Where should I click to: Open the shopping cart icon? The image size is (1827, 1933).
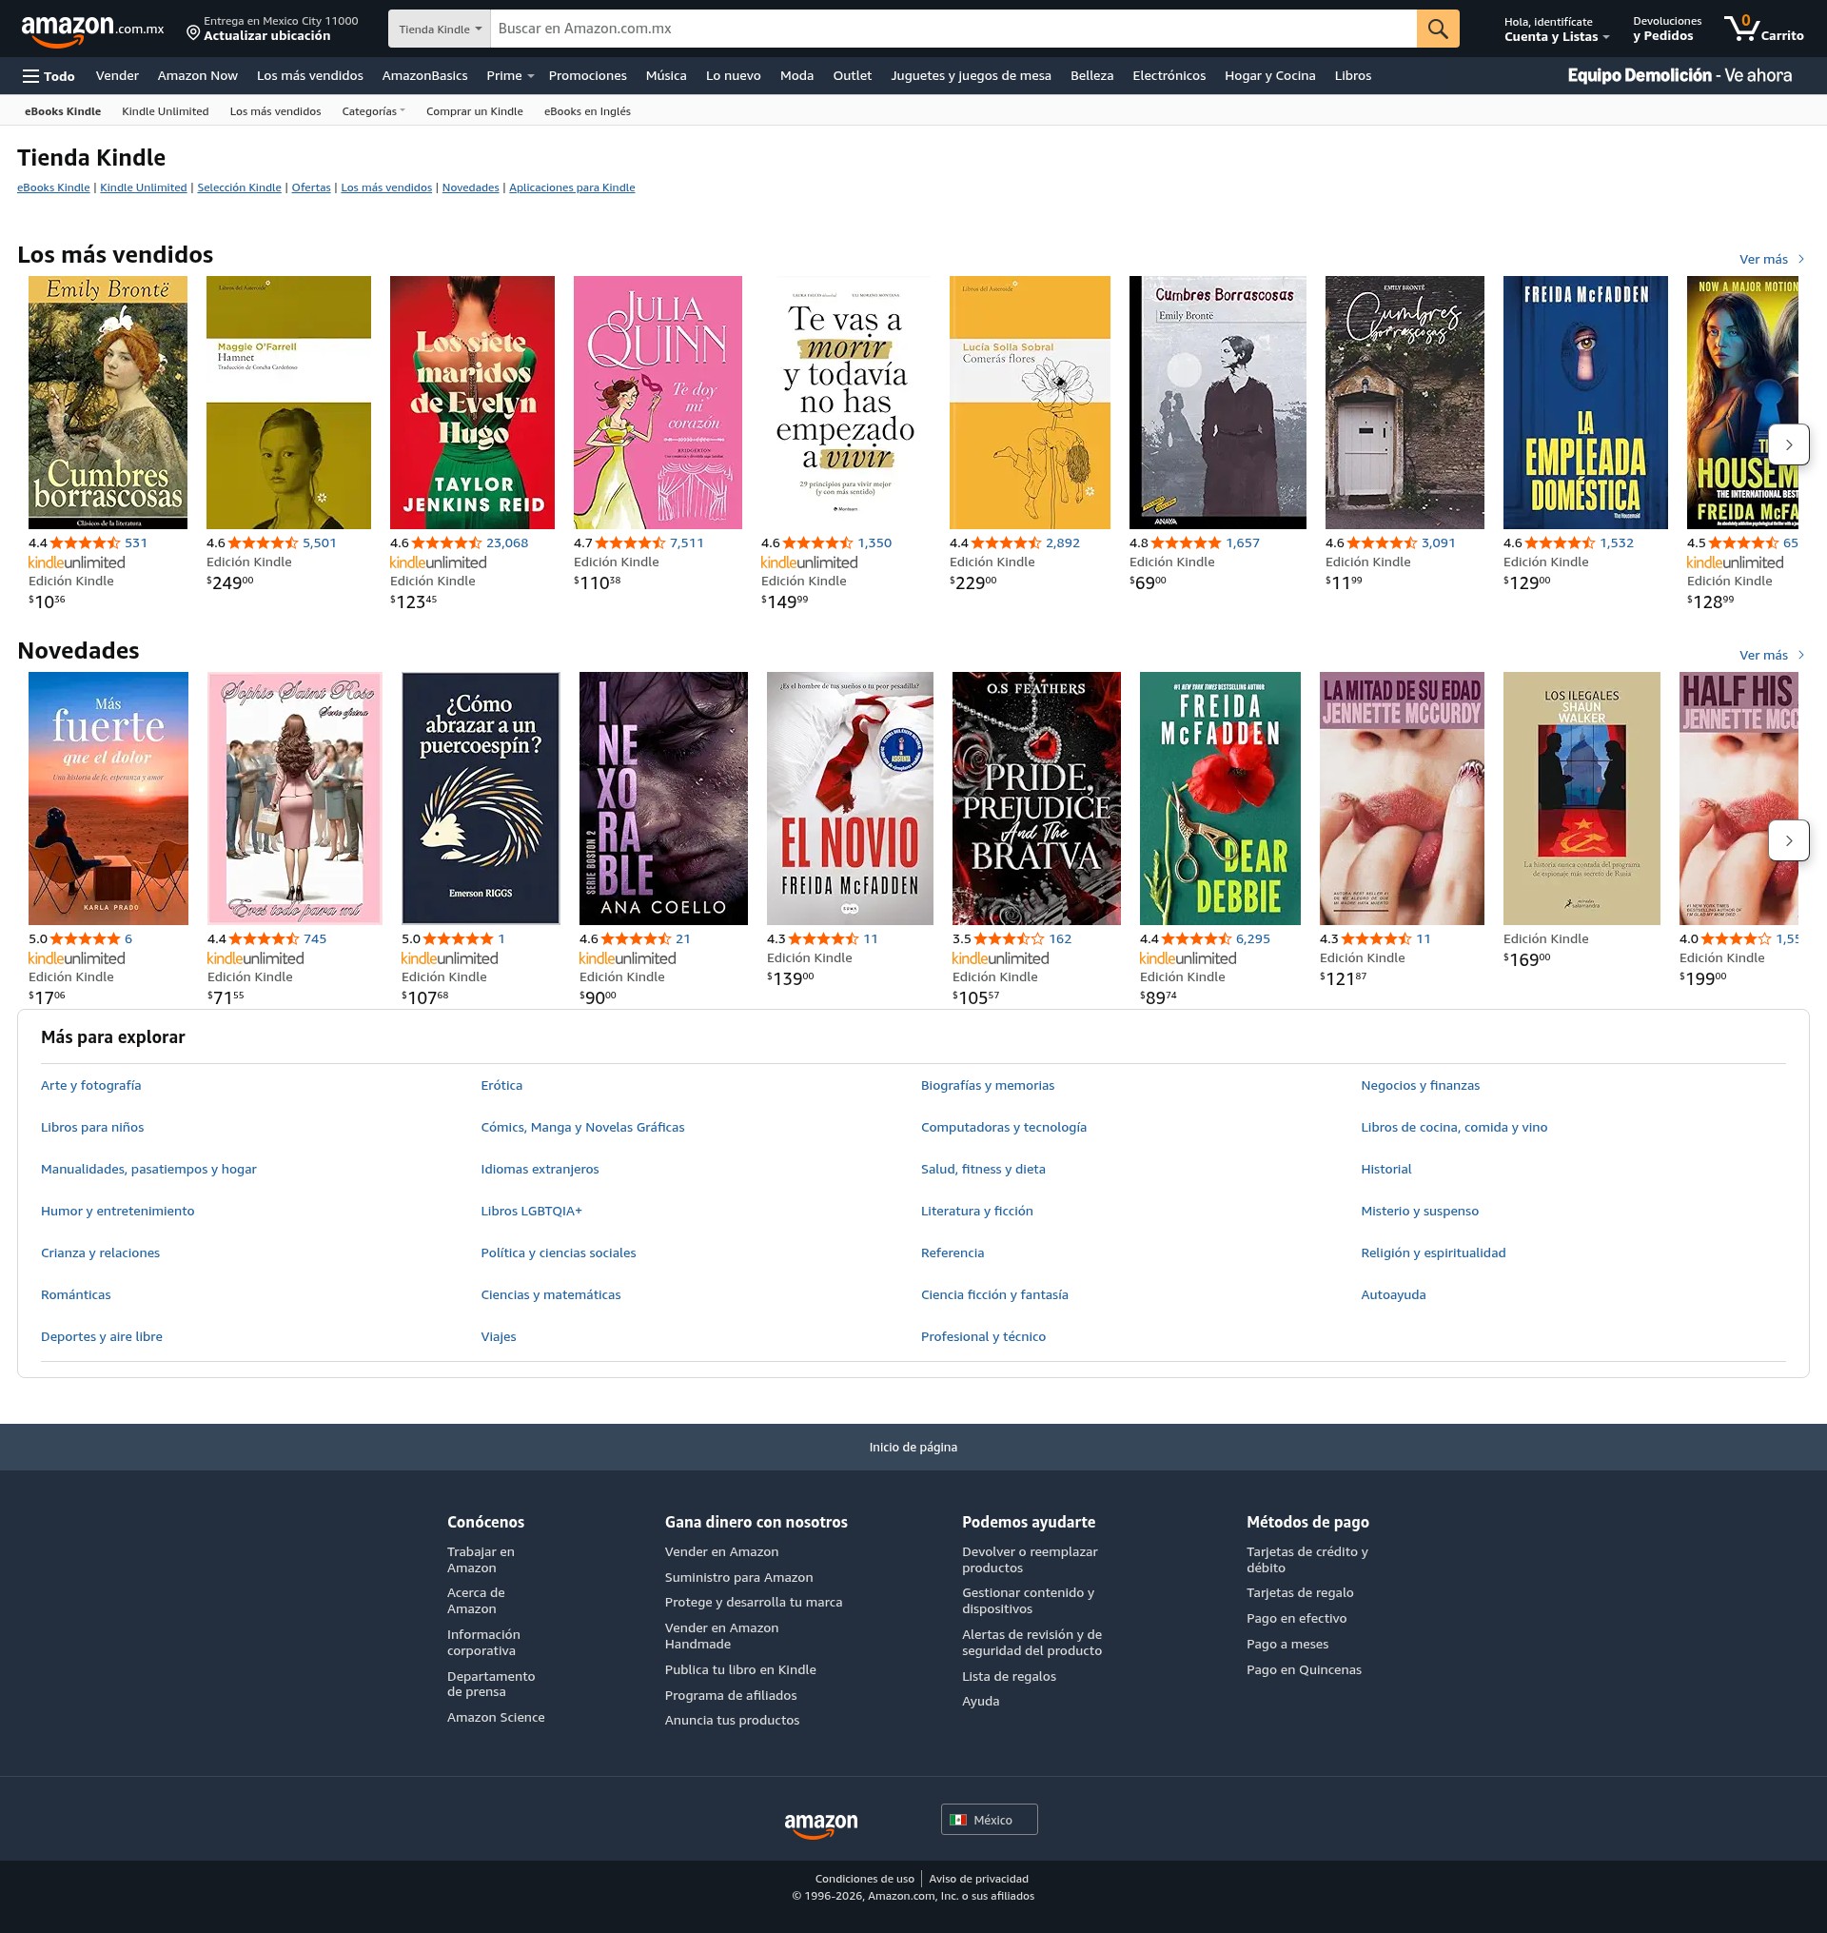pos(1762,29)
